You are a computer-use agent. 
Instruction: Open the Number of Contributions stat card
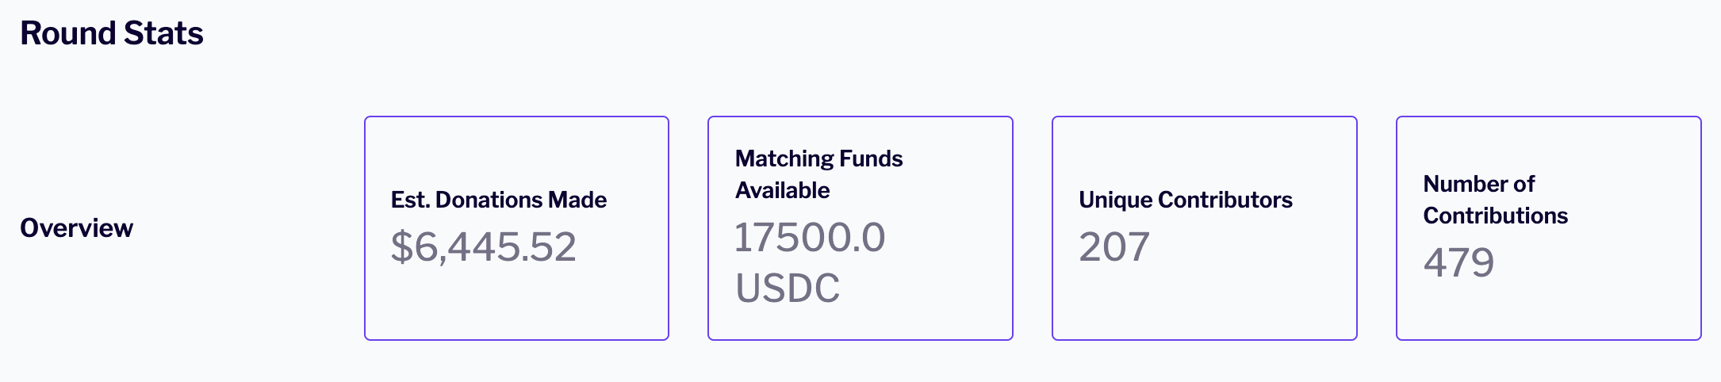pos(1548,313)
